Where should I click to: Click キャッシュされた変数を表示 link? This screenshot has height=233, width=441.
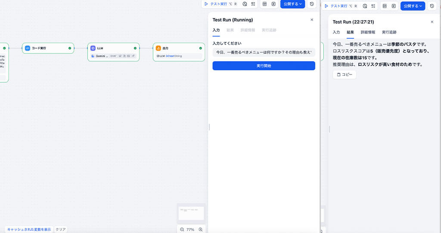point(29,230)
